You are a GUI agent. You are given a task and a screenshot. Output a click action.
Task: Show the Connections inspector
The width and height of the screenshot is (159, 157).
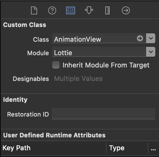(x=126, y=10)
